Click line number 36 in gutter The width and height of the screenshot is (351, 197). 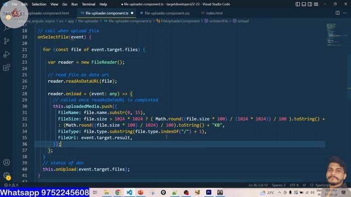point(25,144)
